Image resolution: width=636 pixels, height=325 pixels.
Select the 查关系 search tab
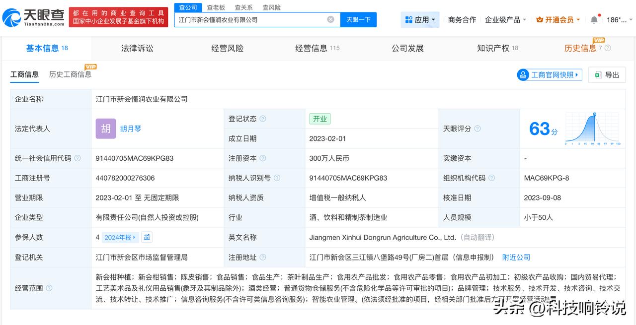(x=243, y=7)
